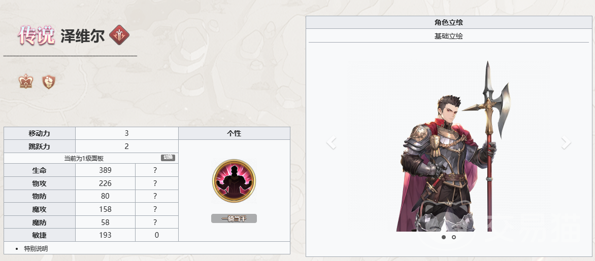595x261 pixels.
Task: Toggle the stat panel level with 切换
Action: [x=168, y=158]
